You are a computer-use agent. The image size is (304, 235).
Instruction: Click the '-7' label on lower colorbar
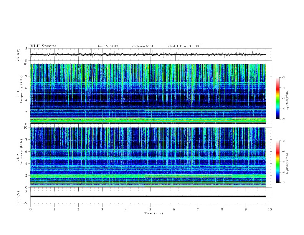[283, 182]
